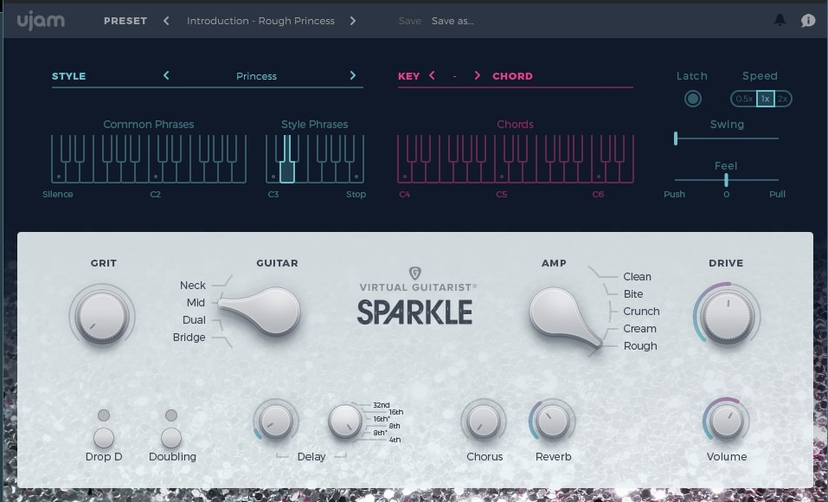This screenshot has height=502, width=828.
Task: Open the info icon in top bar
Action: pyautogui.click(x=808, y=21)
